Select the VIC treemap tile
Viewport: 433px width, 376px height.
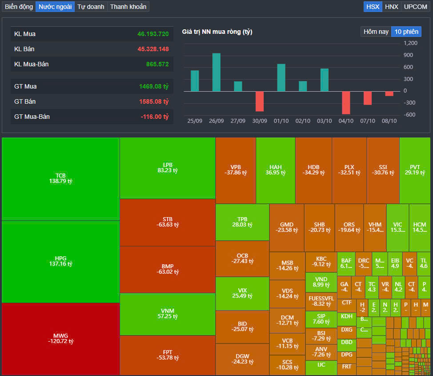[397, 227]
